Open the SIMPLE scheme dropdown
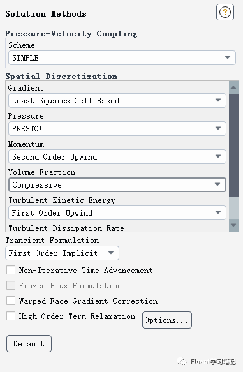Screen dimensions: 243x372 tap(122, 57)
